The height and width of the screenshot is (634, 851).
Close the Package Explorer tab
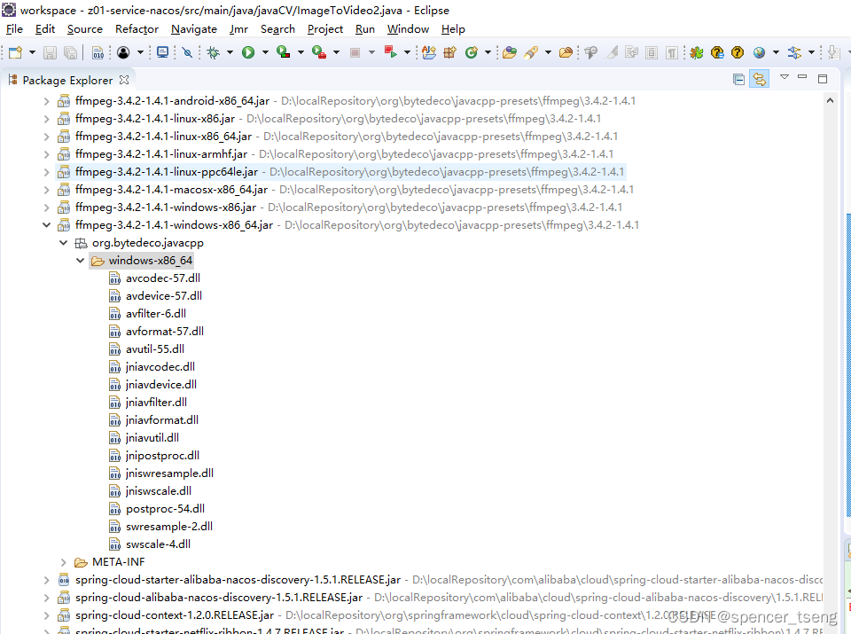click(124, 80)
